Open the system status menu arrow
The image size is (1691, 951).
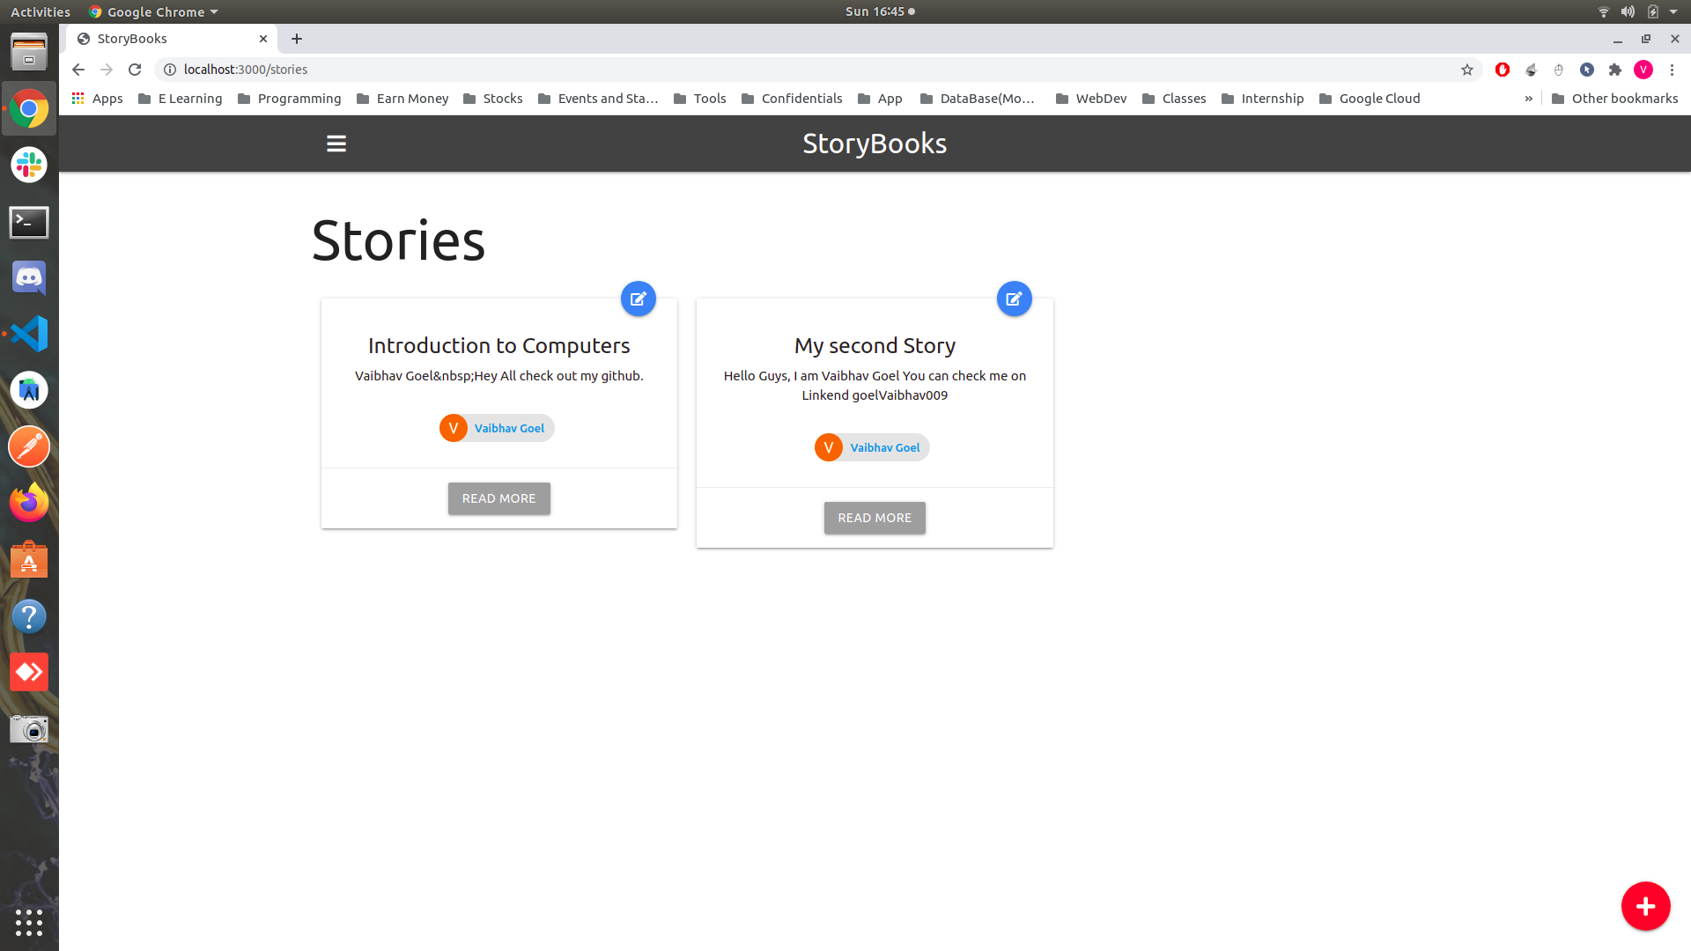tap(1673, 11)
